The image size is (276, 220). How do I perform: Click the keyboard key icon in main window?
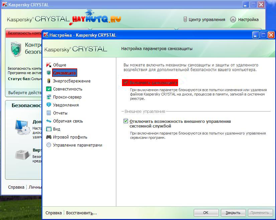click(22, 155)
